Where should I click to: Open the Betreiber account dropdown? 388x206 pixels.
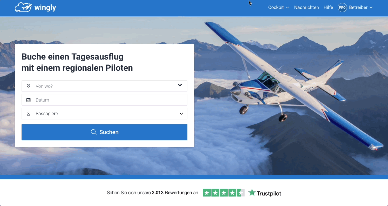pyautogui.click(x=361, y=7)
